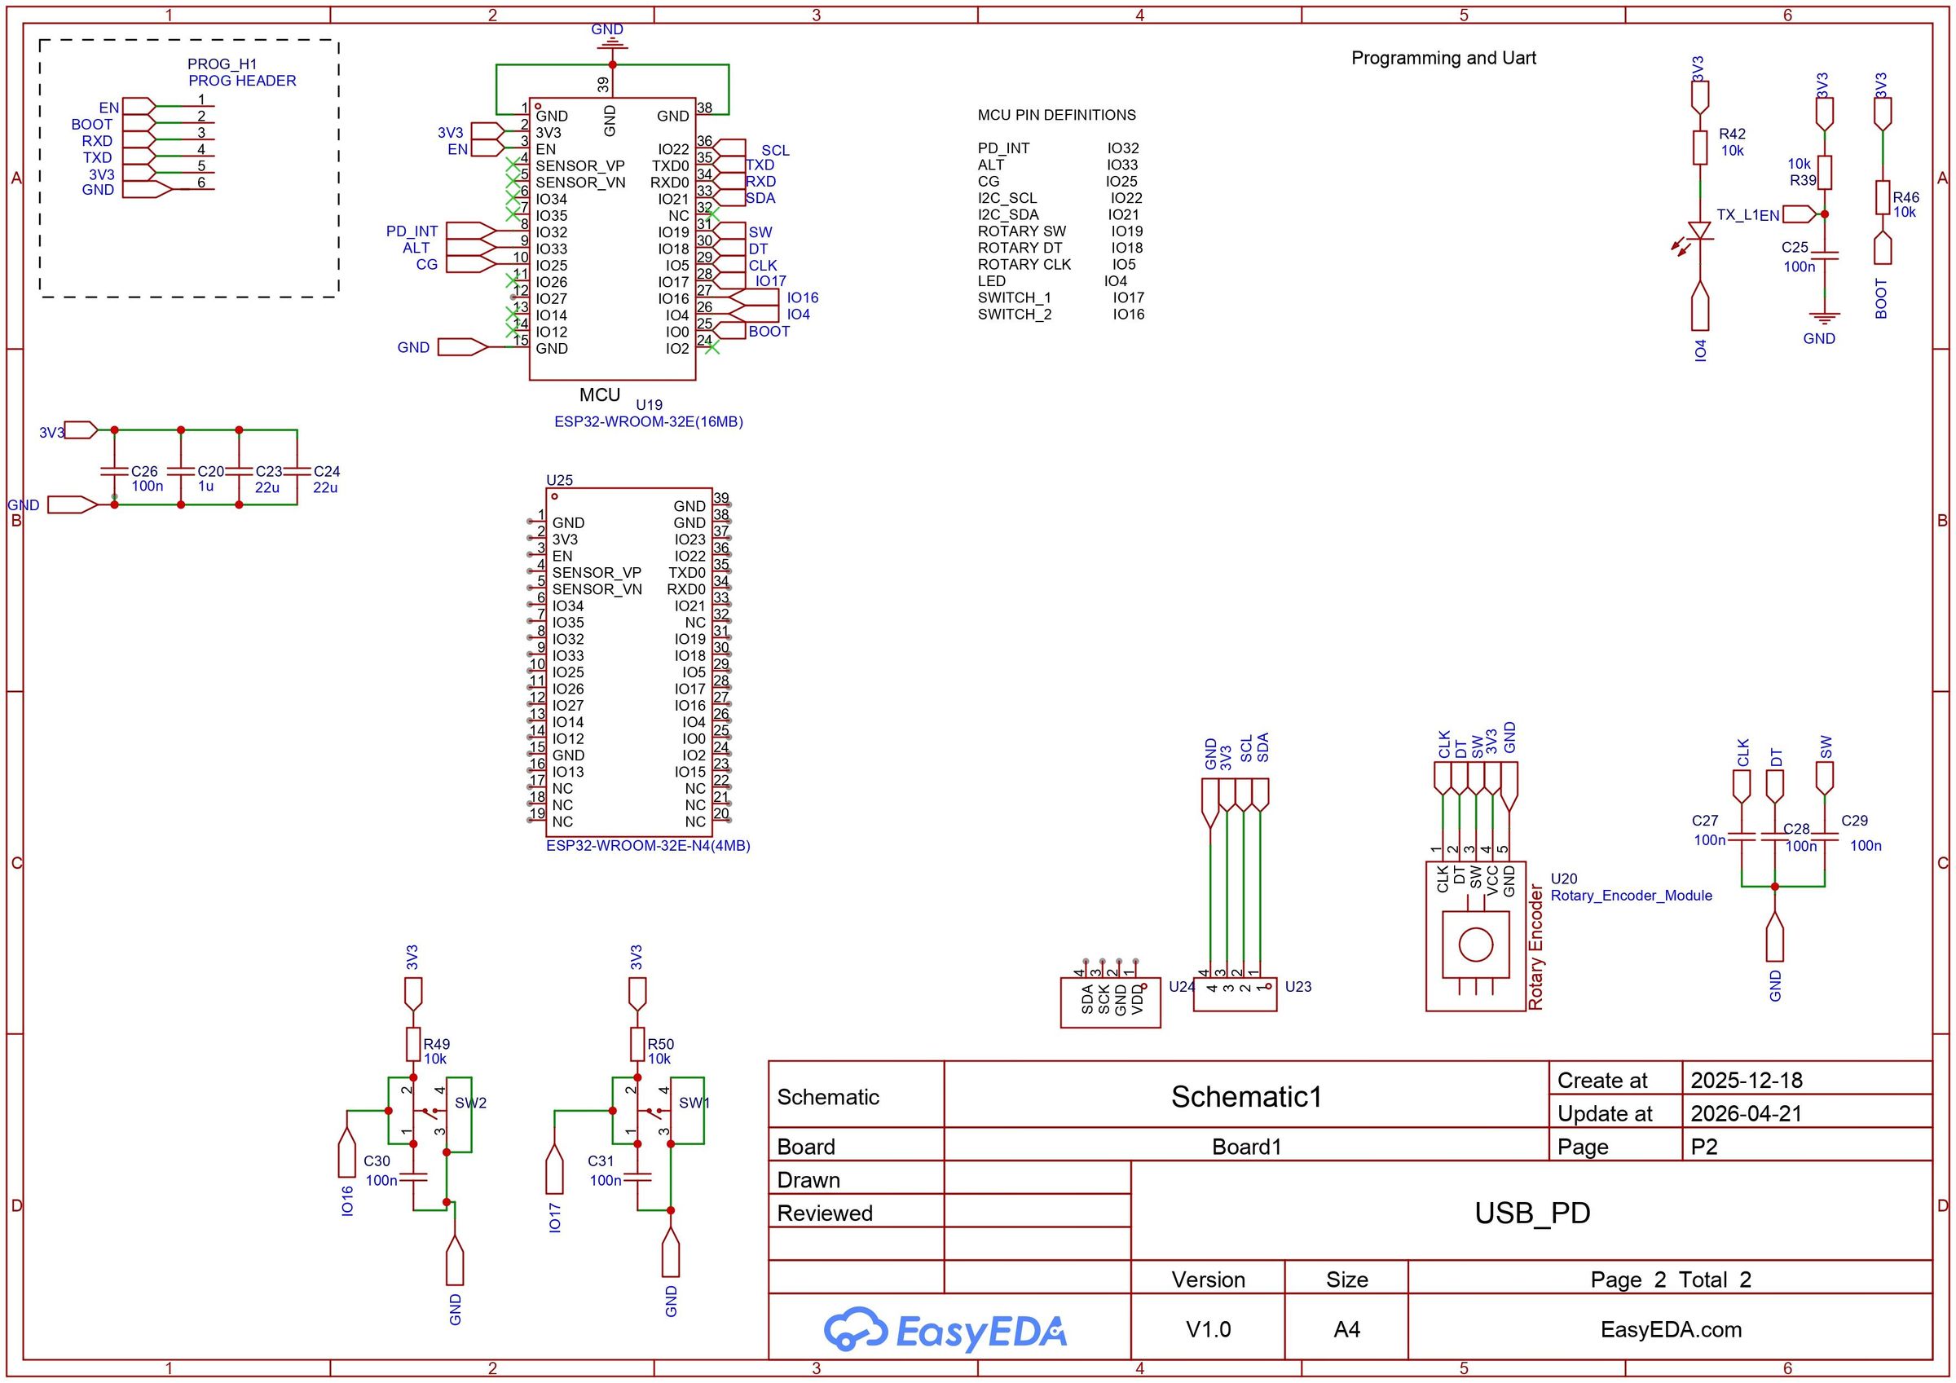Open the EasyEDA.com text in title block
This screenshot has height=1383, width=1956.
(1671, 1329)
